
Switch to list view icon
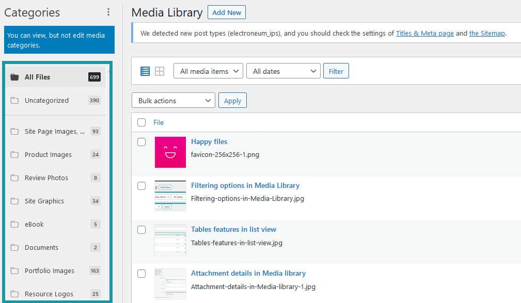click(145, 71)
